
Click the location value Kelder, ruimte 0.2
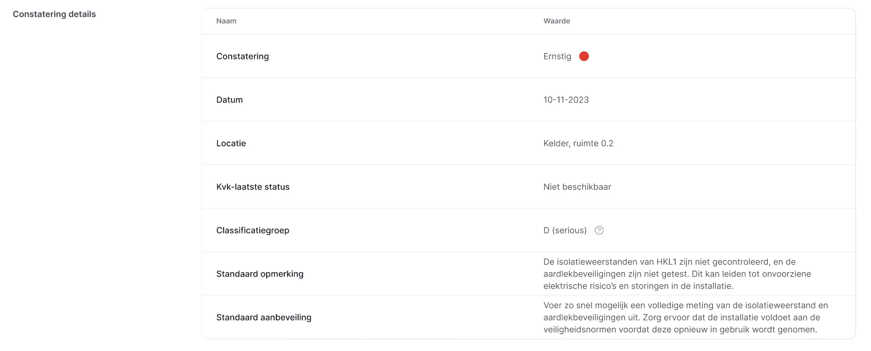(x=578, y=143)
